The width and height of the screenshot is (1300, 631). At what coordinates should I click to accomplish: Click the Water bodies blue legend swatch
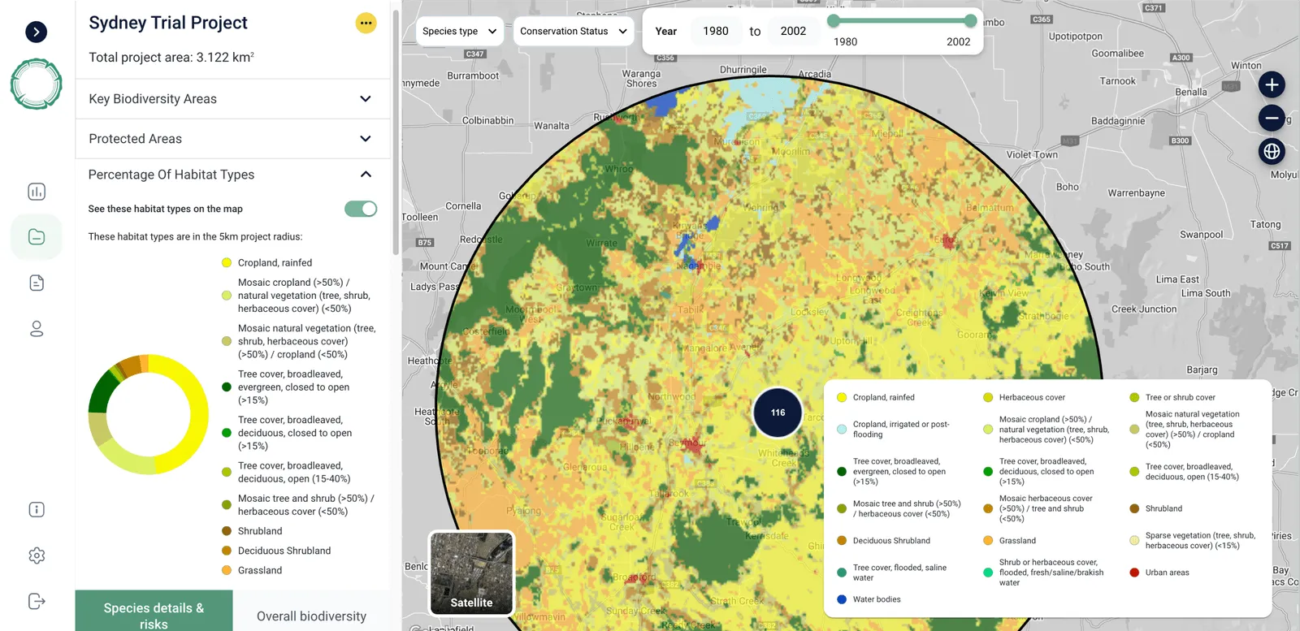842,599
